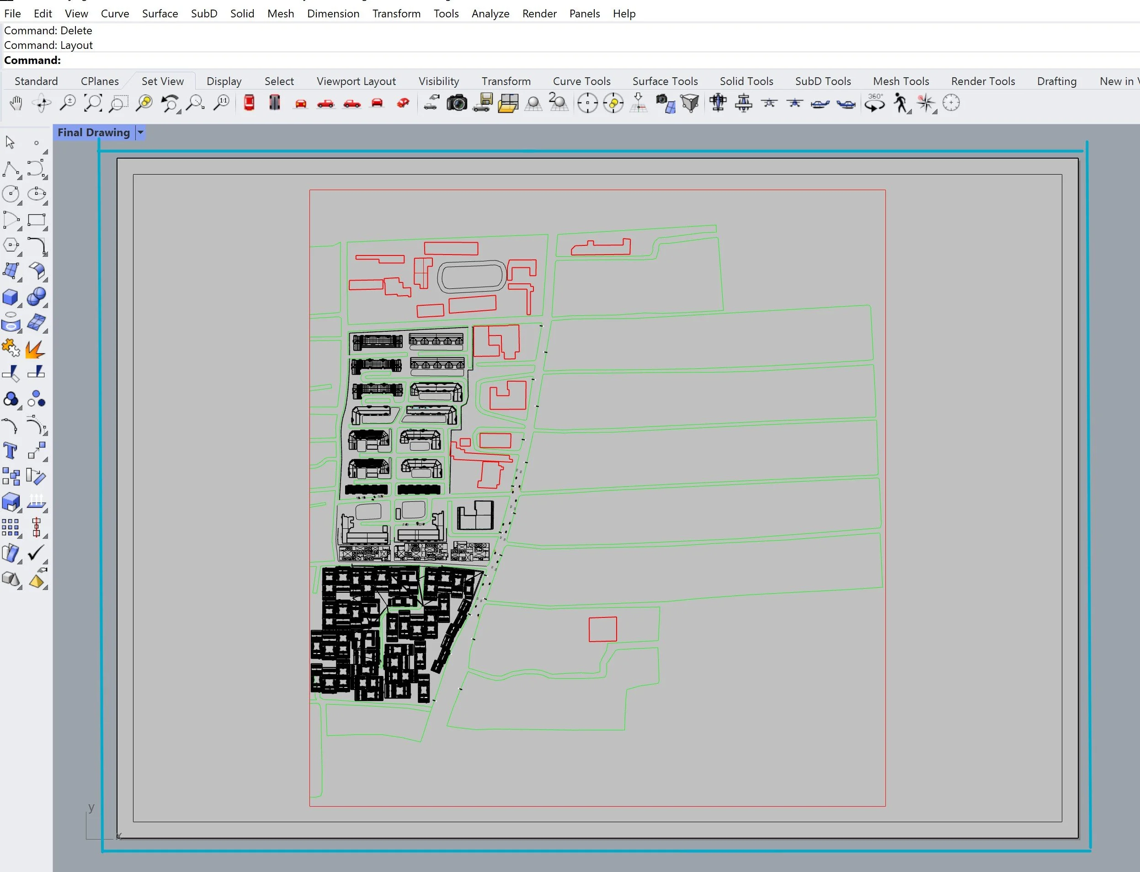Click the Zoom 1:1 icon
Viewport: 1140px width, 872px height.
[x=222, y=103]
